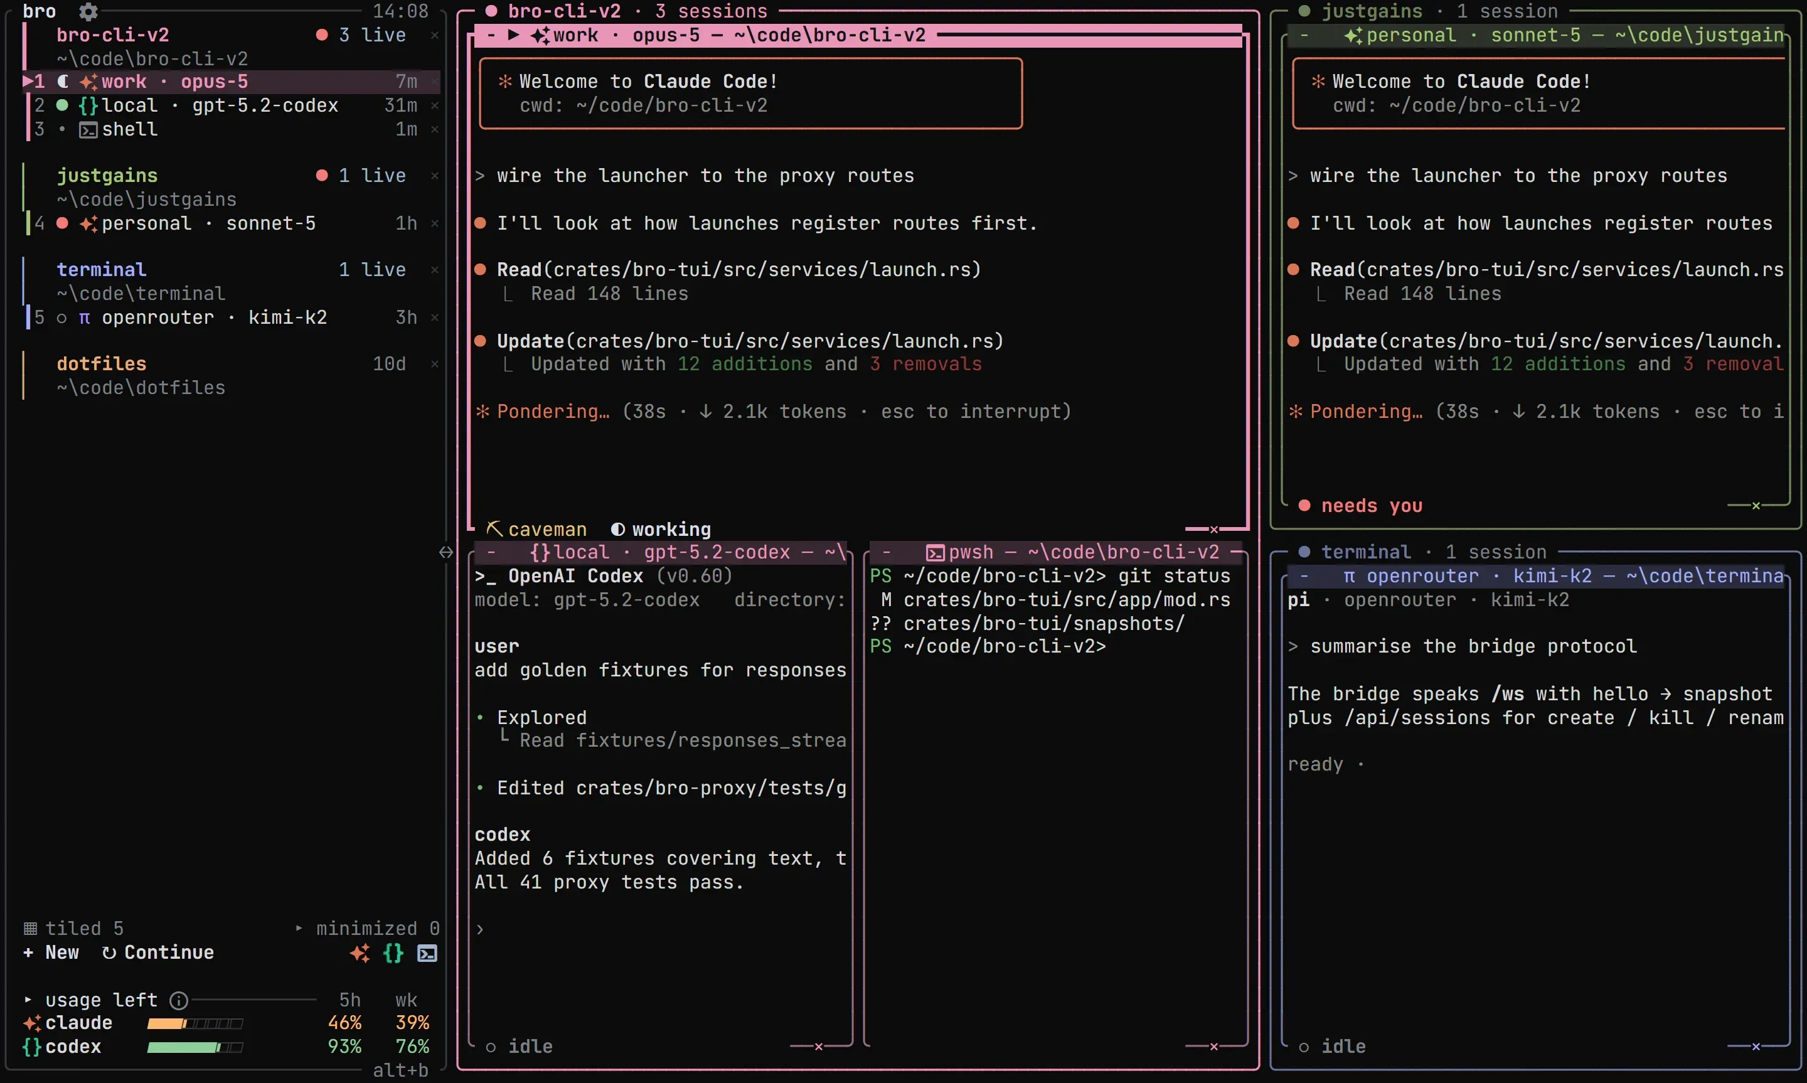Click the sidebar resize arrows handle
Image resolution: width=1807 pixels, height=1083 pixels.
tap(445, 552)
